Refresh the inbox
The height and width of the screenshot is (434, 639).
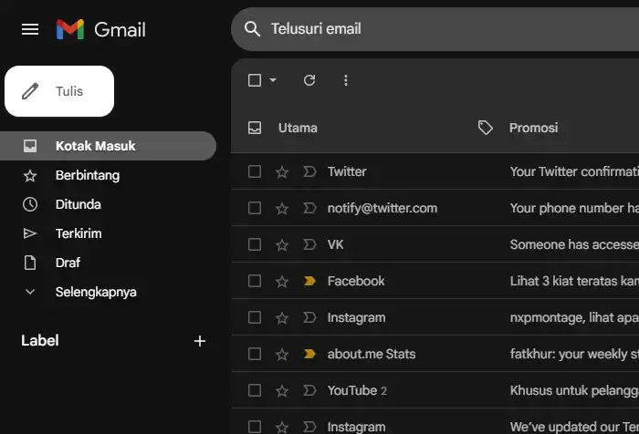(309, 80)
